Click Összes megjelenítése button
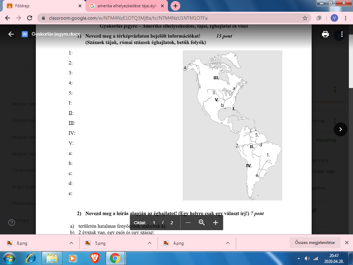This screenshot has width=353, height=265. tap(315, 243)
